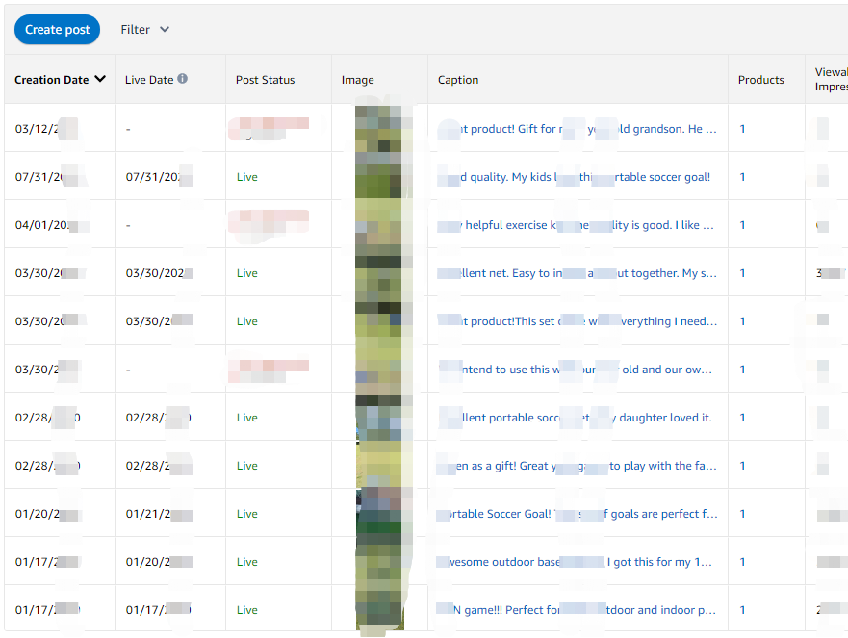Click the Products column header
Image resolution: width=848 pixels, height=638 pixels.
pos(760,80)
